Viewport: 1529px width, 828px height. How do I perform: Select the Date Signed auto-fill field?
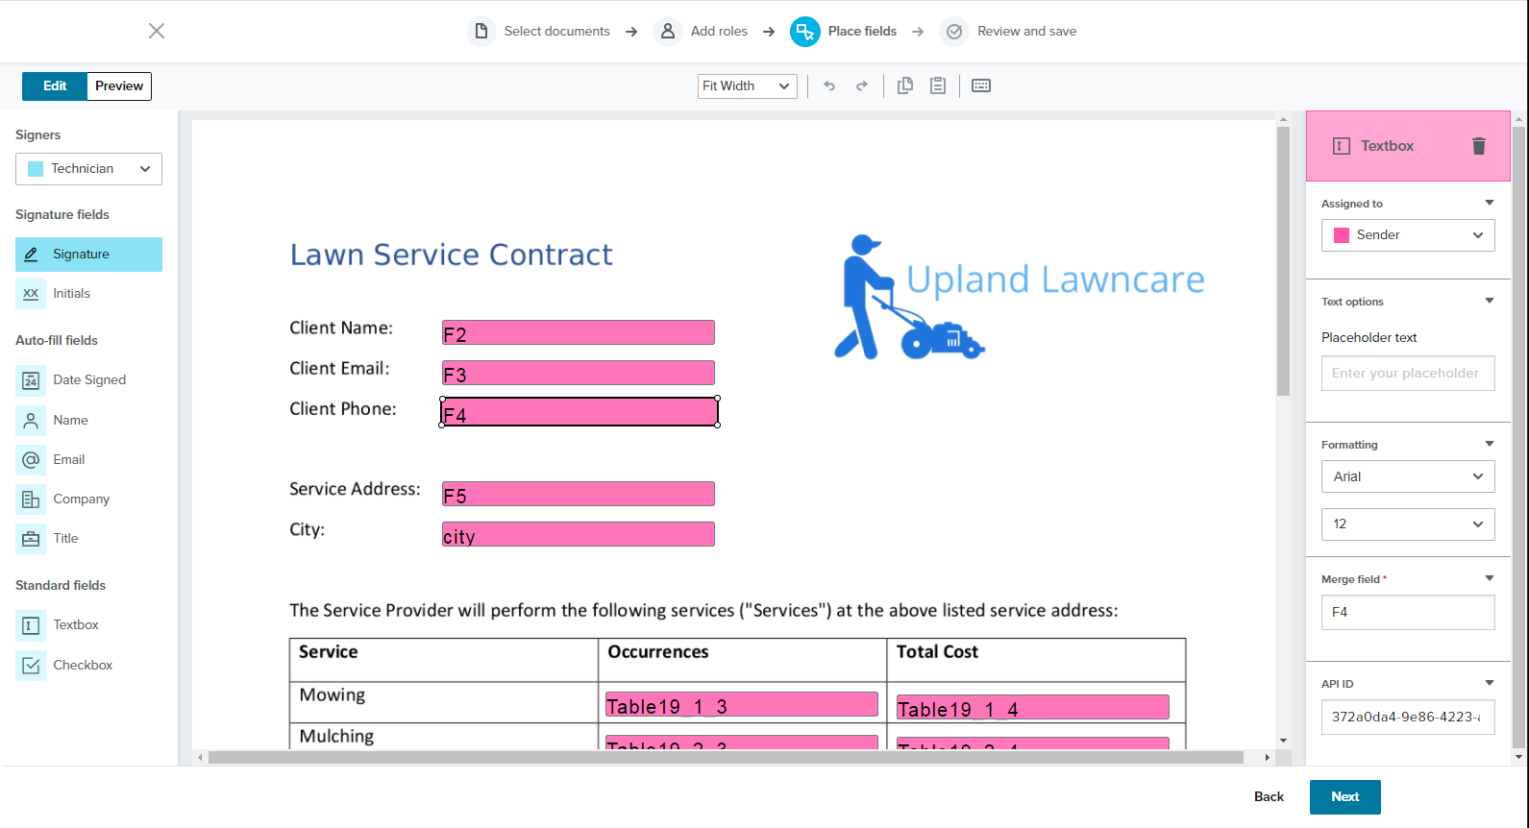click(x=88, y=380)
